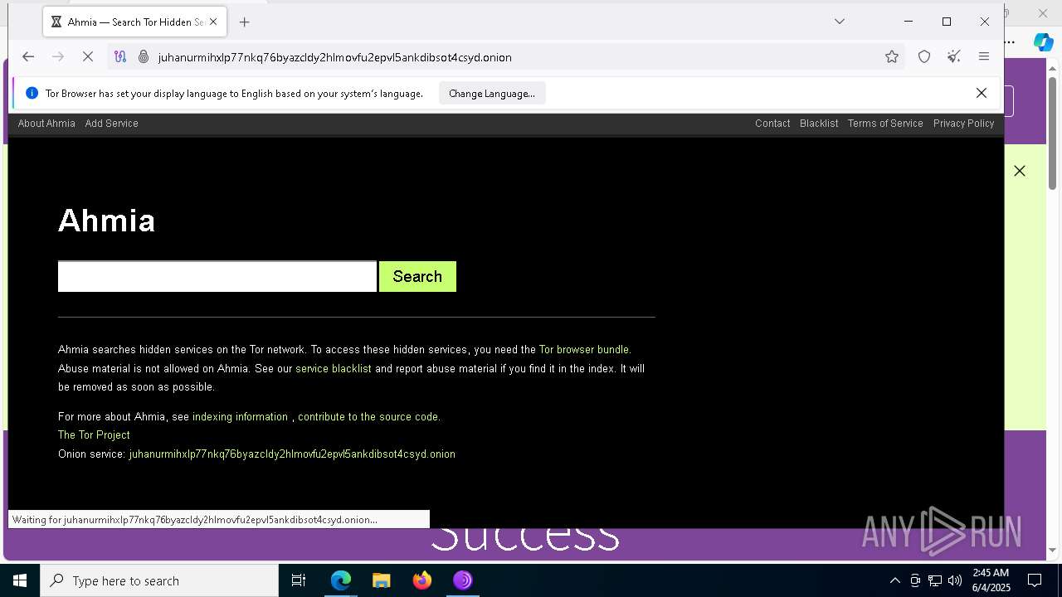Go to the Add Service page
Image resolution: width=1062 pixels, height=597 pixels.
click(x=112, y=124)
